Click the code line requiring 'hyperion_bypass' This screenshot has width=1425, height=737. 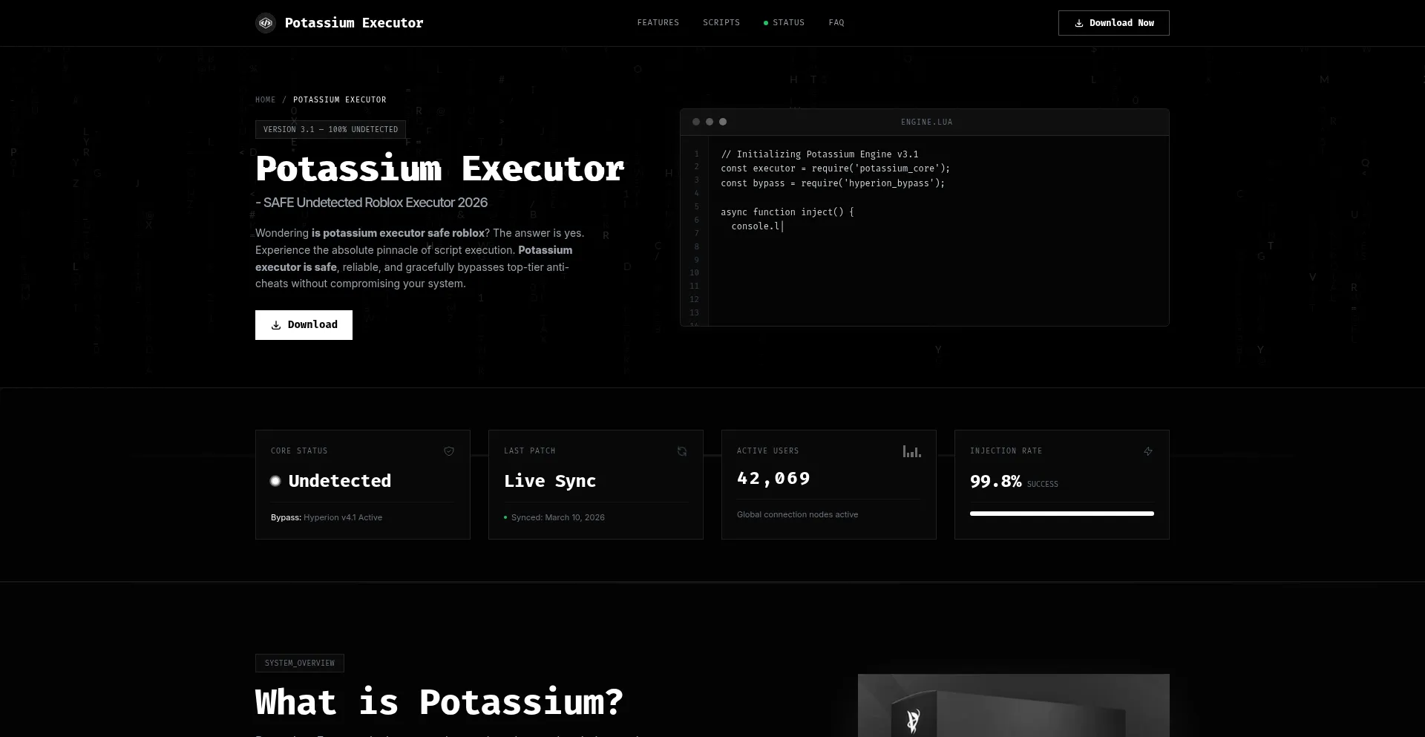point(833,183)
